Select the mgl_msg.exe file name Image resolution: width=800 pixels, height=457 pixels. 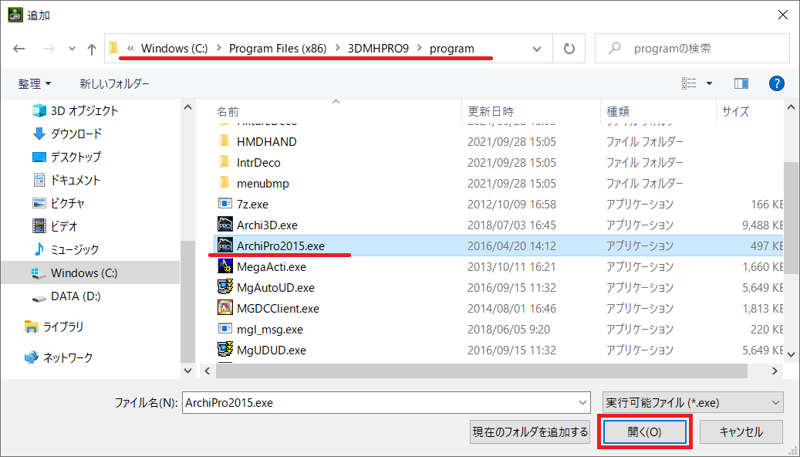[270, 330]
